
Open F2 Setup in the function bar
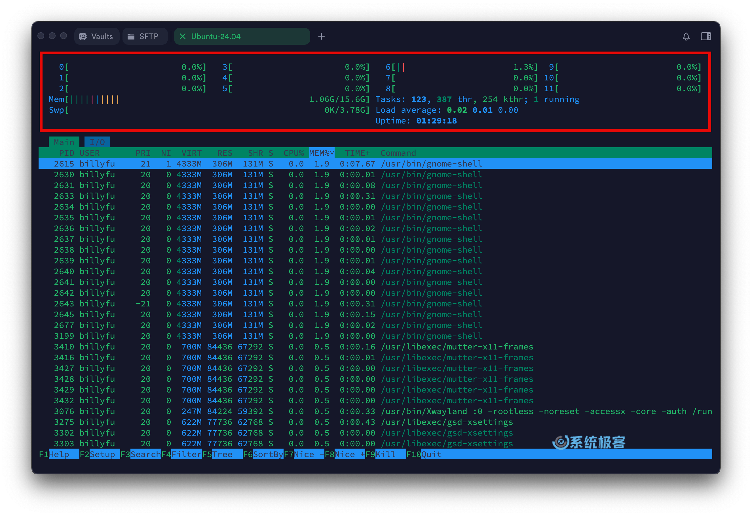pyautogui.click(x=100, y=454)
